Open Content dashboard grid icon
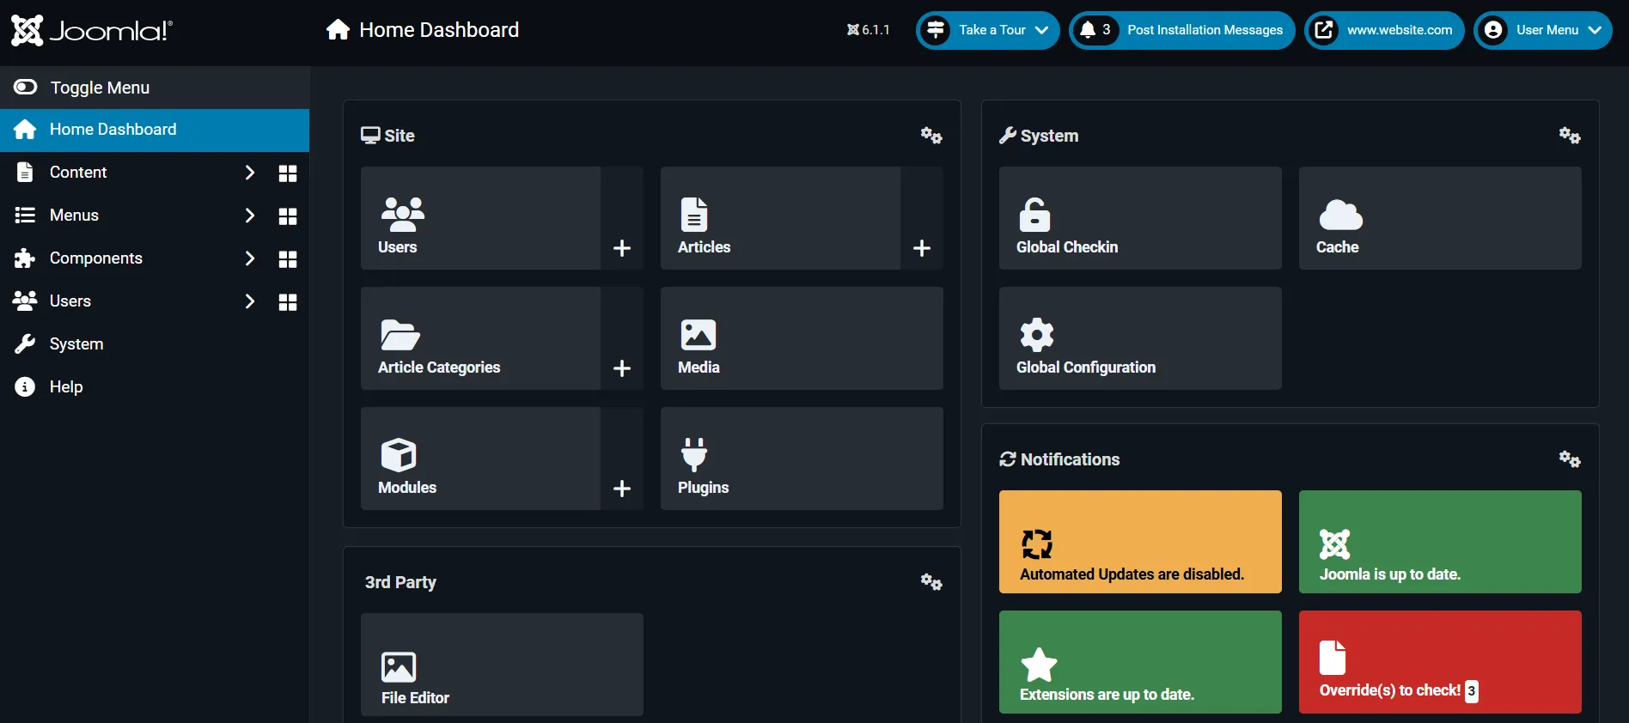Image resolution: width=1629 pixels, height=723 pixels. 288,173
